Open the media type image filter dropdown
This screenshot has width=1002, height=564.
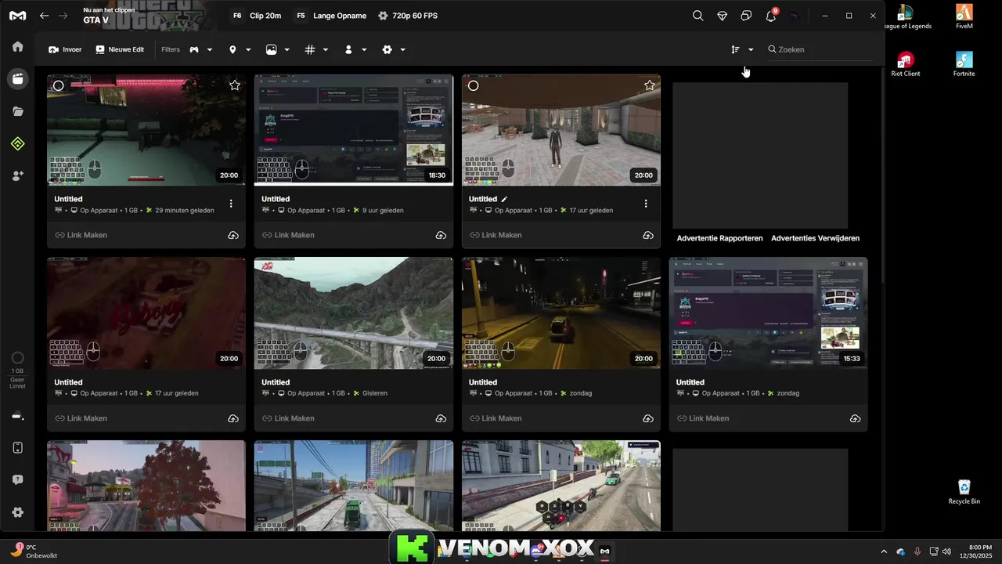click(278, 49)
